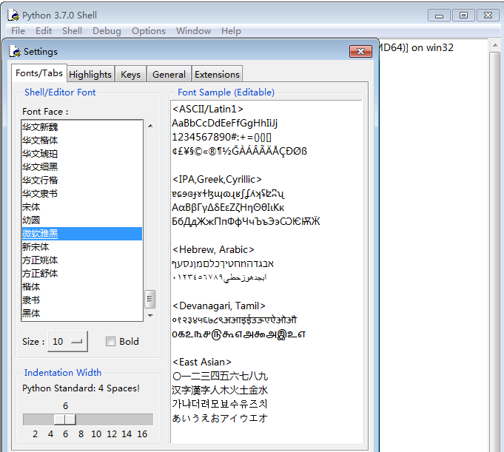Select font 黑体

(x=81, y=313)
